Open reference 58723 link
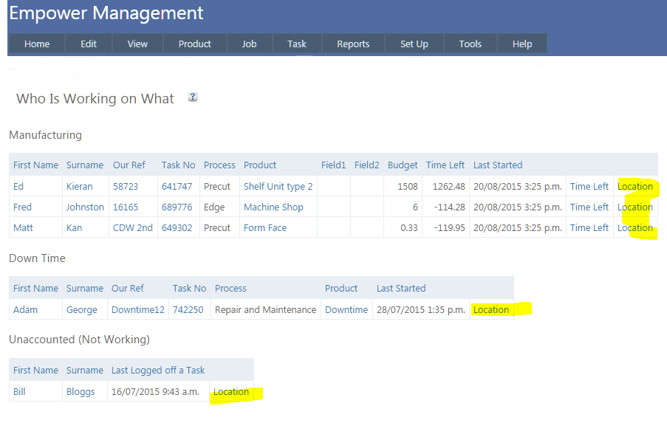The height and width of the screenshot is (423, 667). (126, 186)
